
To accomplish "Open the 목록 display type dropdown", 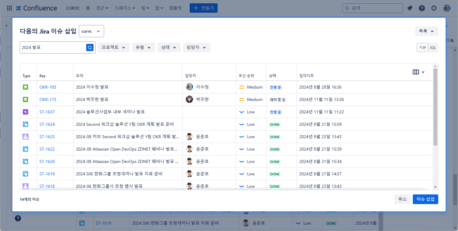I will click(426, 31).
